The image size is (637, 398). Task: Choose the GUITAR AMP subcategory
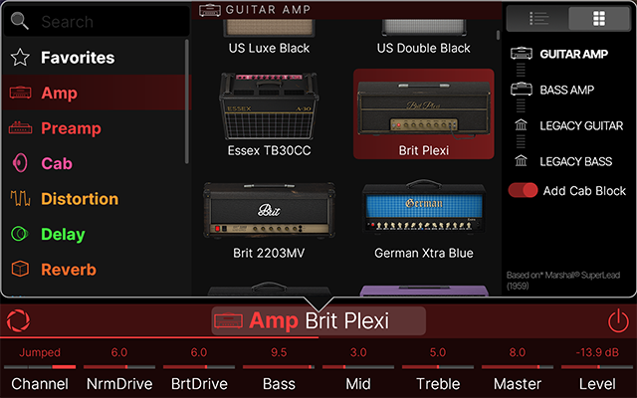pos(573,54)
